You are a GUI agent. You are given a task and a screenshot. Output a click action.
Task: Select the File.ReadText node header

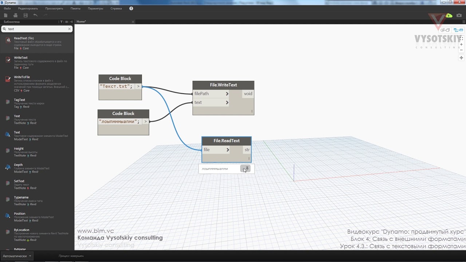click(x=226, y=141)
